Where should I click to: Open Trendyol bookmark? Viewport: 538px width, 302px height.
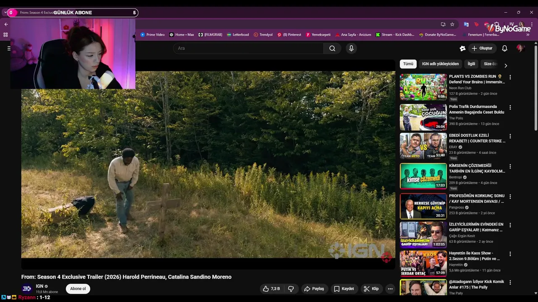click(x=263, y=35)
